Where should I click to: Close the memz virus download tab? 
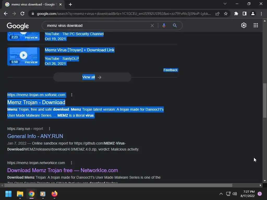point(60,4)
